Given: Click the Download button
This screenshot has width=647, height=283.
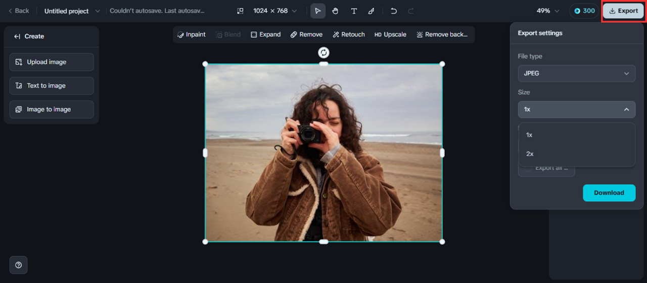Looking at the screenshot, I should click(609, 193).
